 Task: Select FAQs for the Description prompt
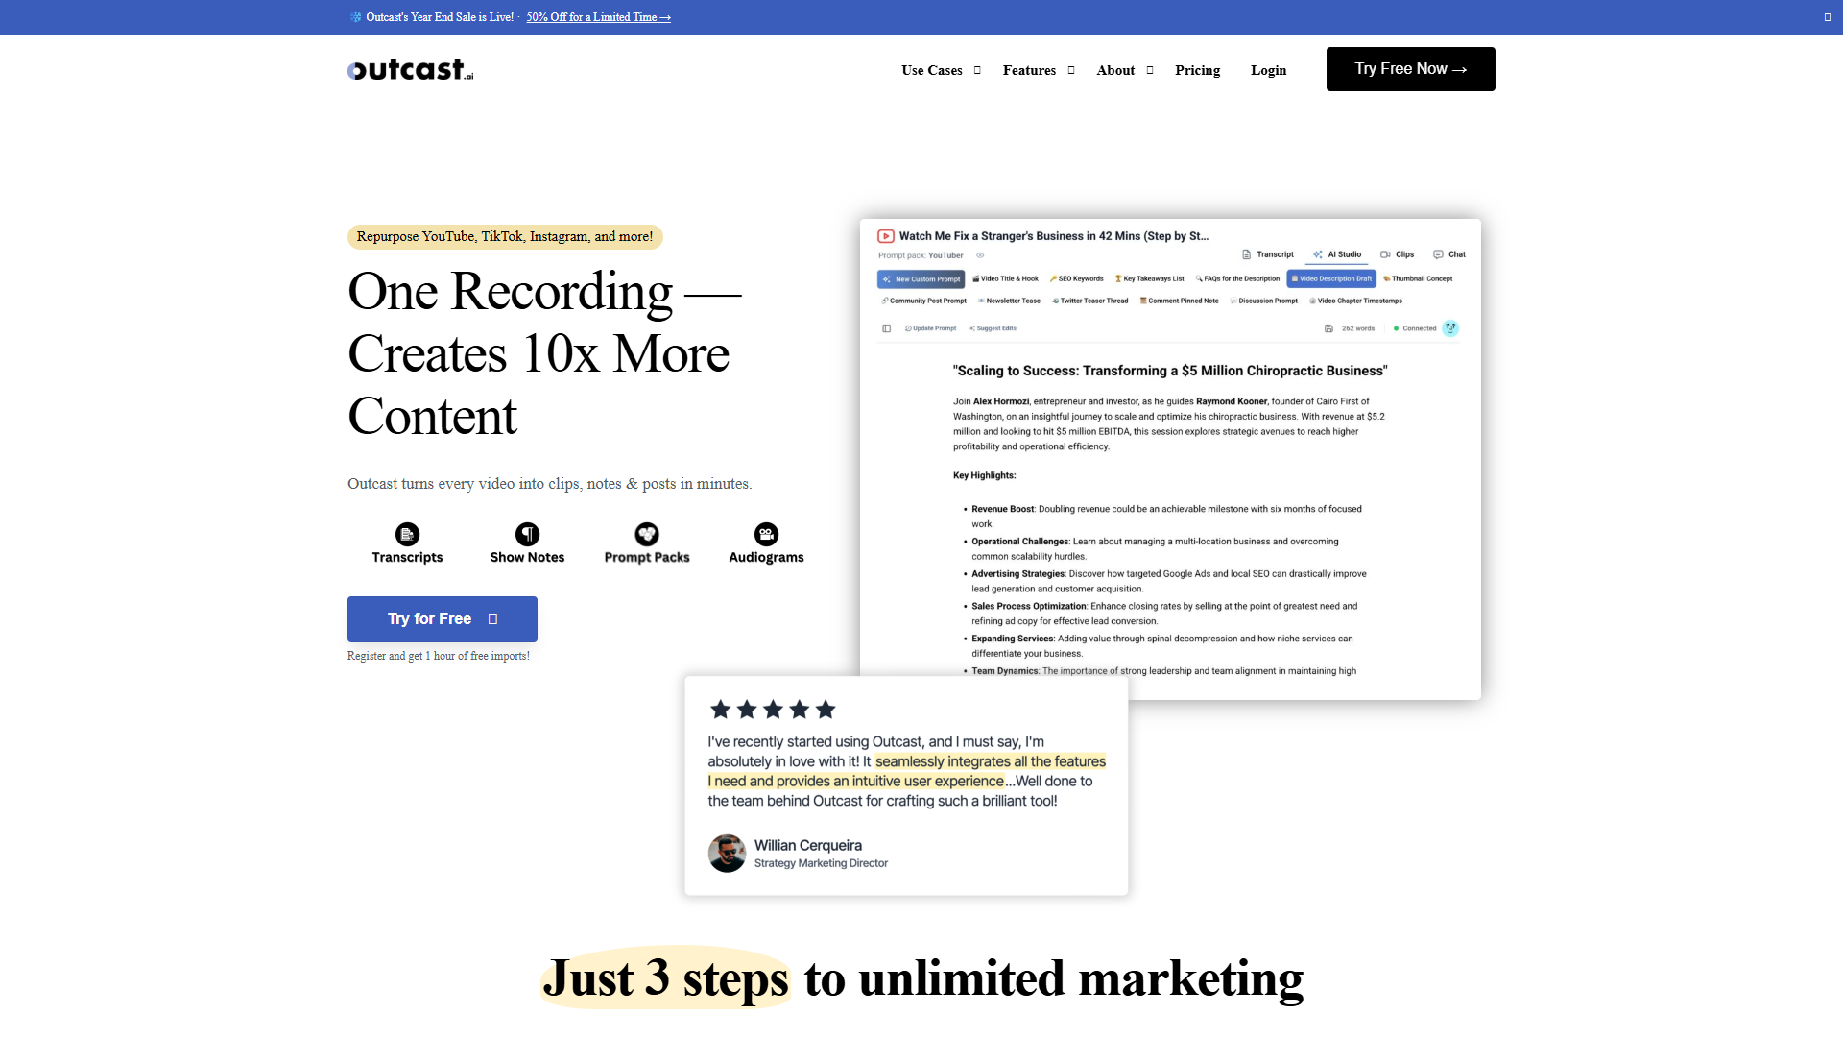pos(1237,279)
